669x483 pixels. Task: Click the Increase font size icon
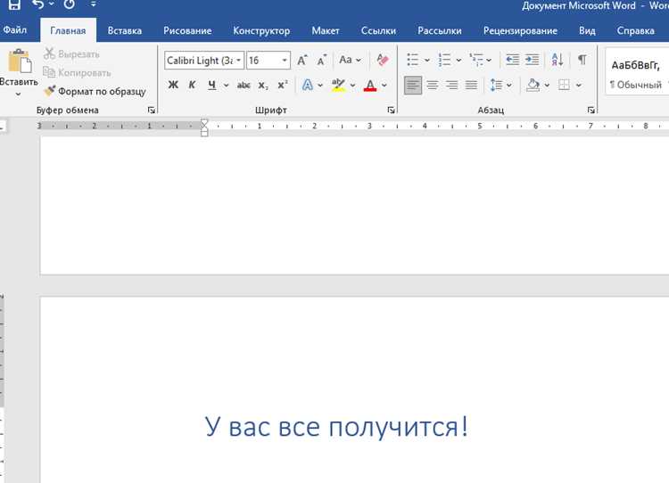(302, 60)
